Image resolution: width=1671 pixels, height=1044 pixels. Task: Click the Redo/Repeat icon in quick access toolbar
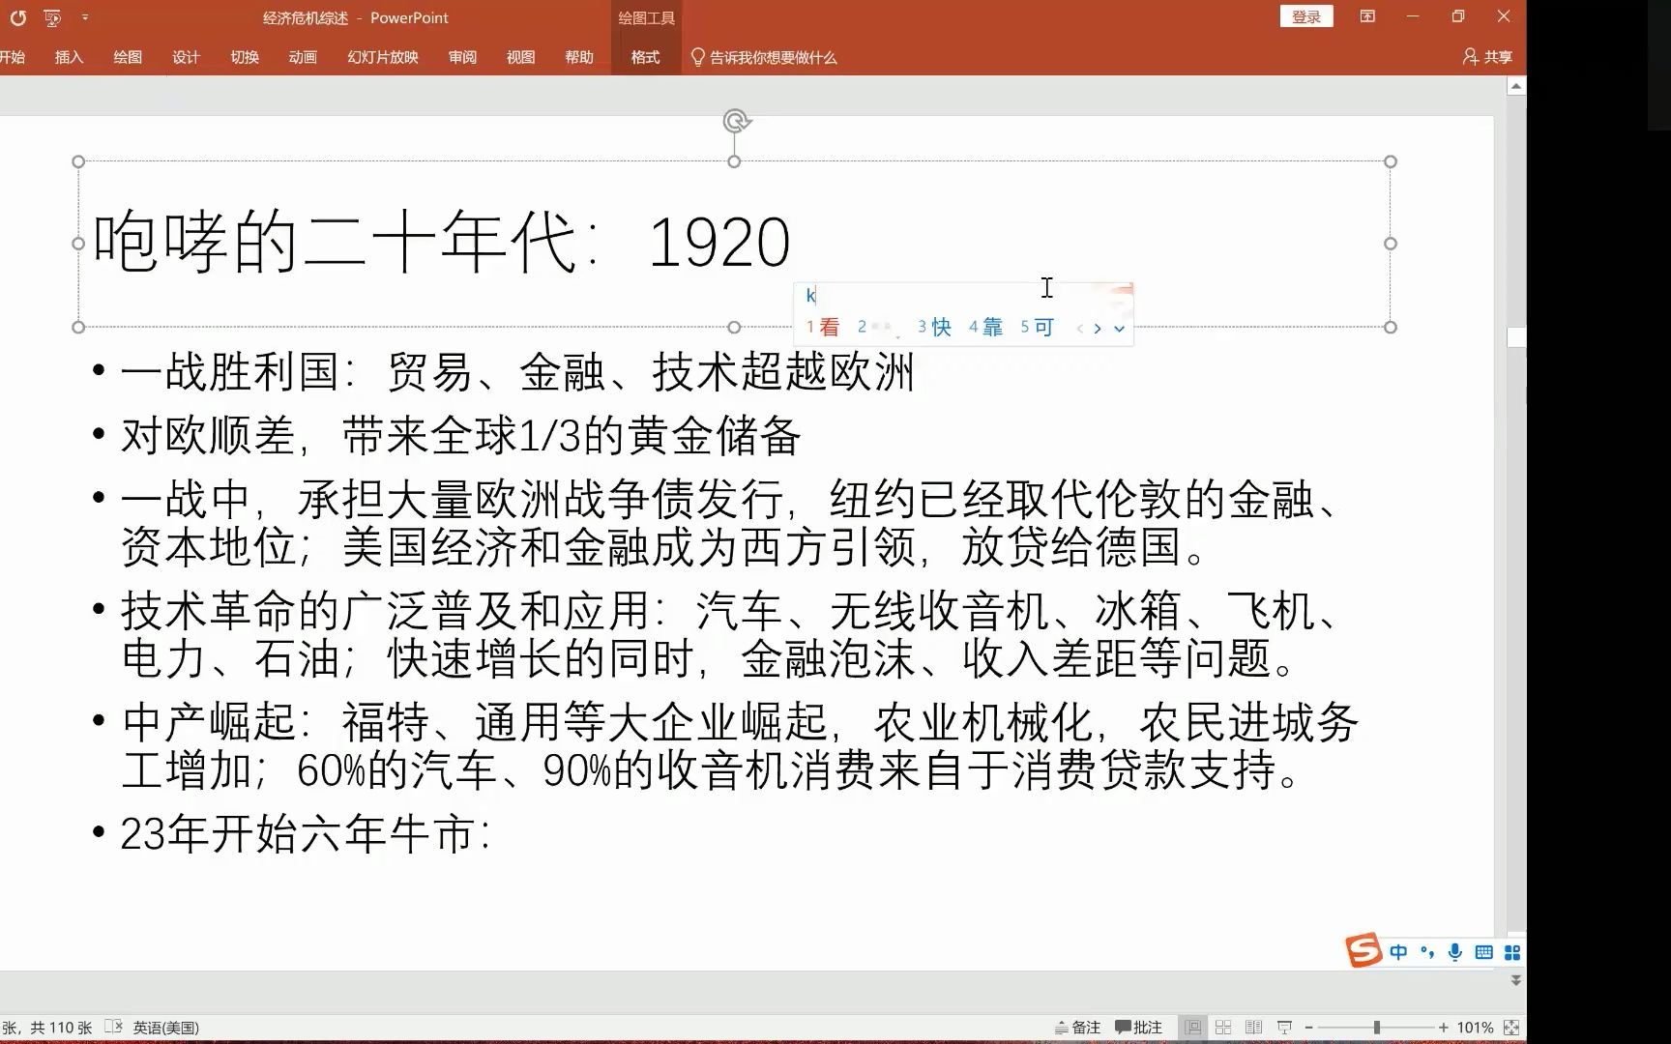click(18, 17)
